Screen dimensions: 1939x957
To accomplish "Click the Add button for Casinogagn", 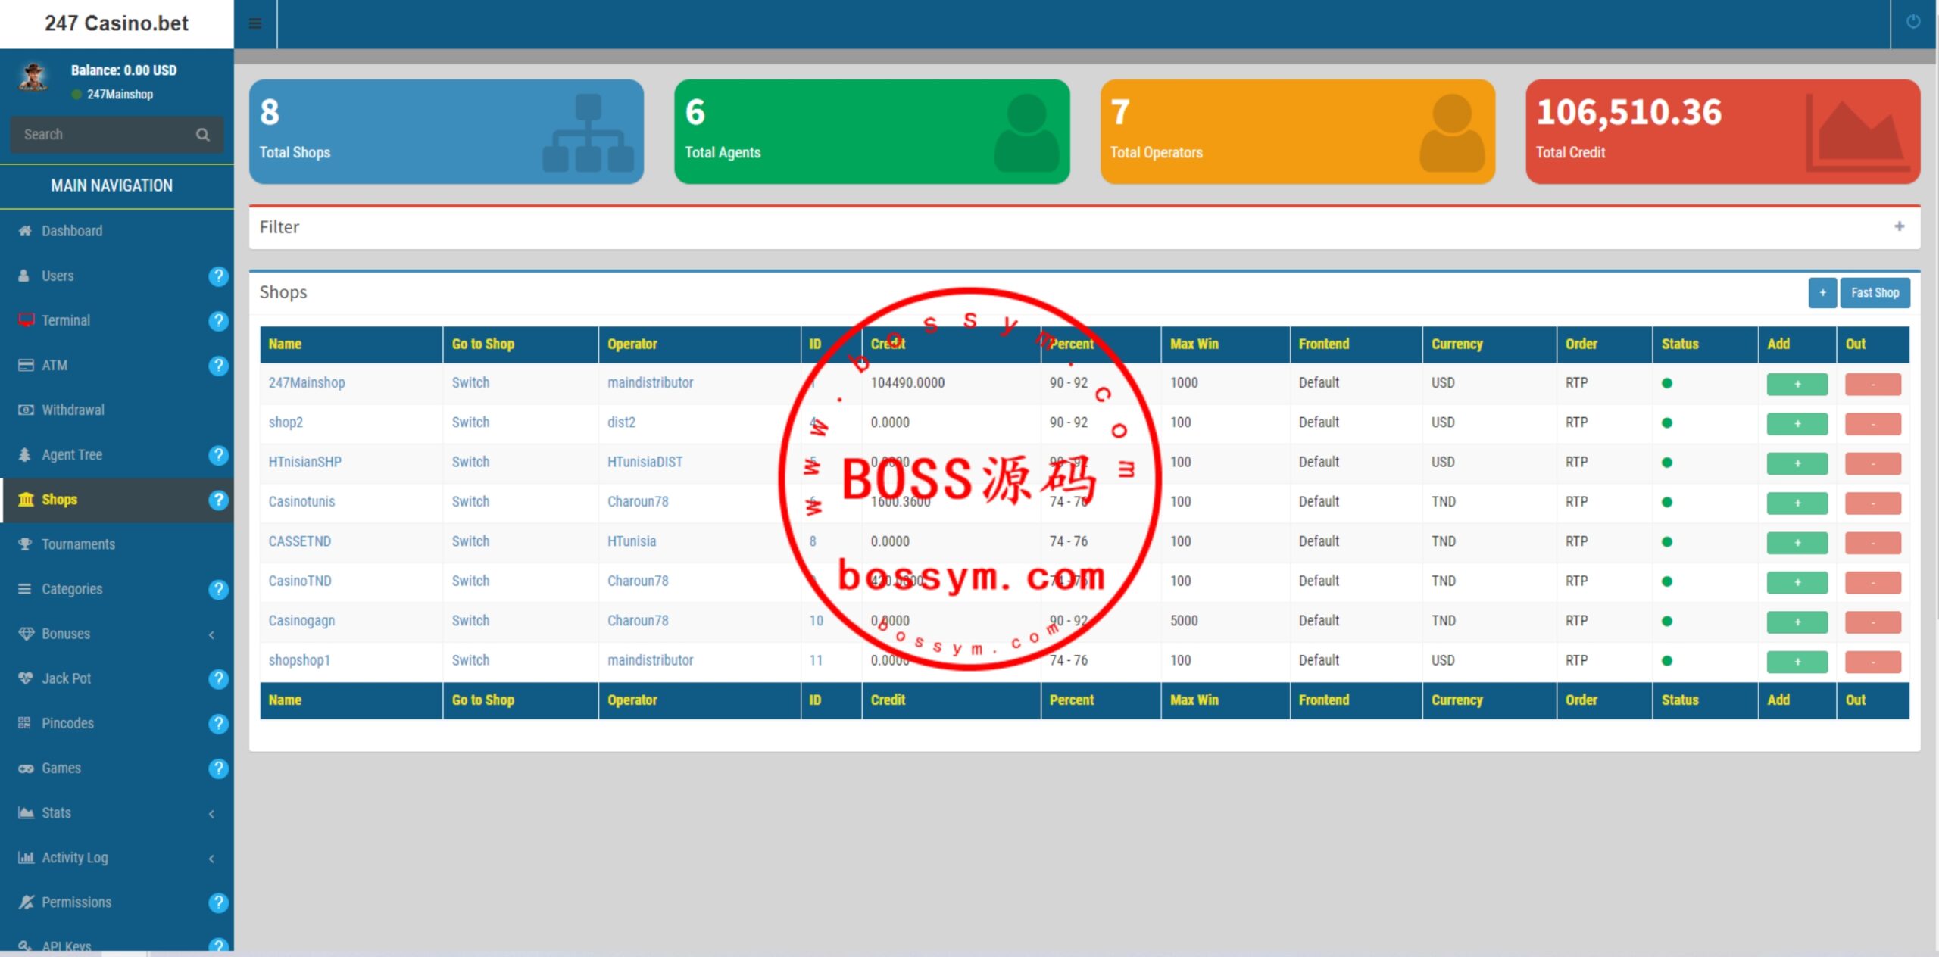I will [x=1796, y=621].
